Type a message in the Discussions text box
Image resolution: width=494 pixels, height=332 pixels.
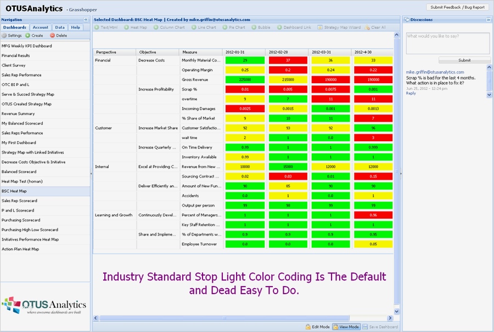(x=447, y=43)
